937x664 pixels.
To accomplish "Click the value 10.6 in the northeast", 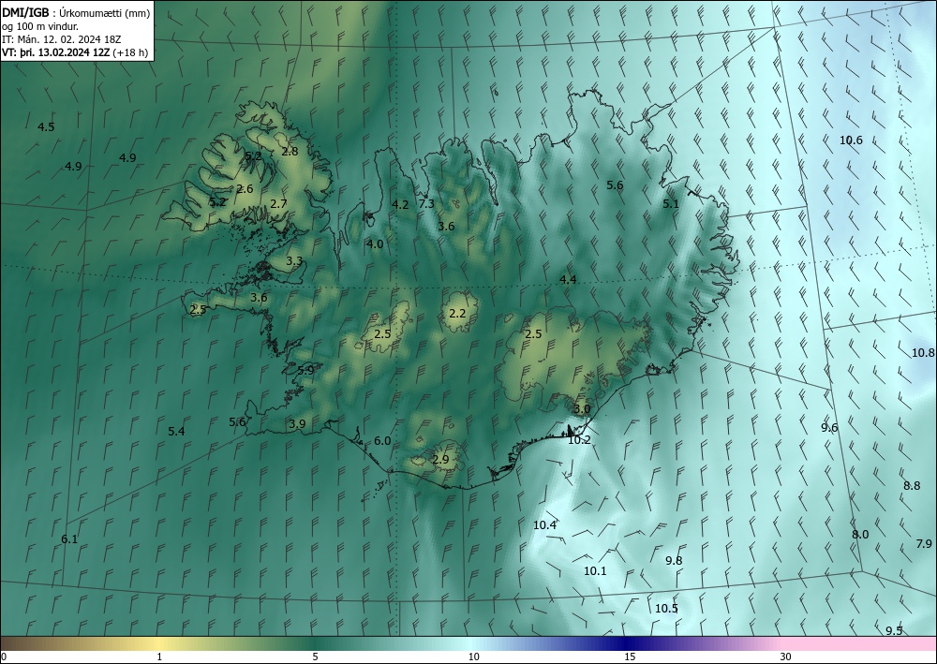I will (851, 140).
